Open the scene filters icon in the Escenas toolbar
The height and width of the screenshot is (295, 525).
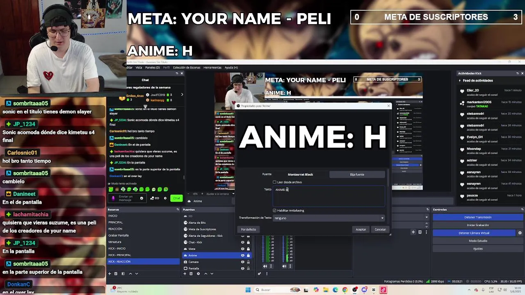coord(123,274)
